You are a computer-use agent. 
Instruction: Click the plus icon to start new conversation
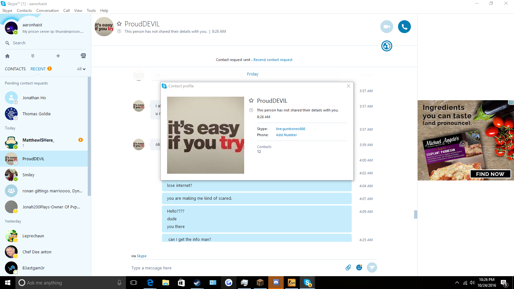(x=58, y=56)
